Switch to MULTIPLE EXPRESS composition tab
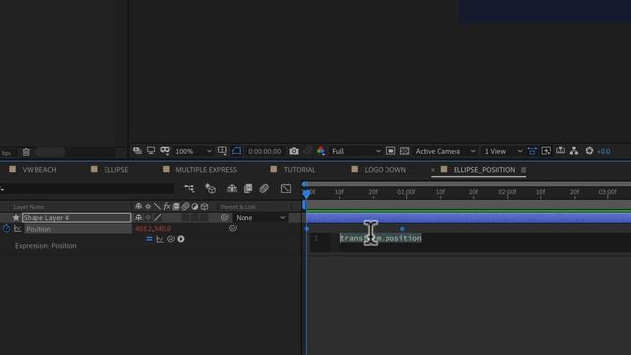Screen dimensions: 631x355 coord(206,170)
